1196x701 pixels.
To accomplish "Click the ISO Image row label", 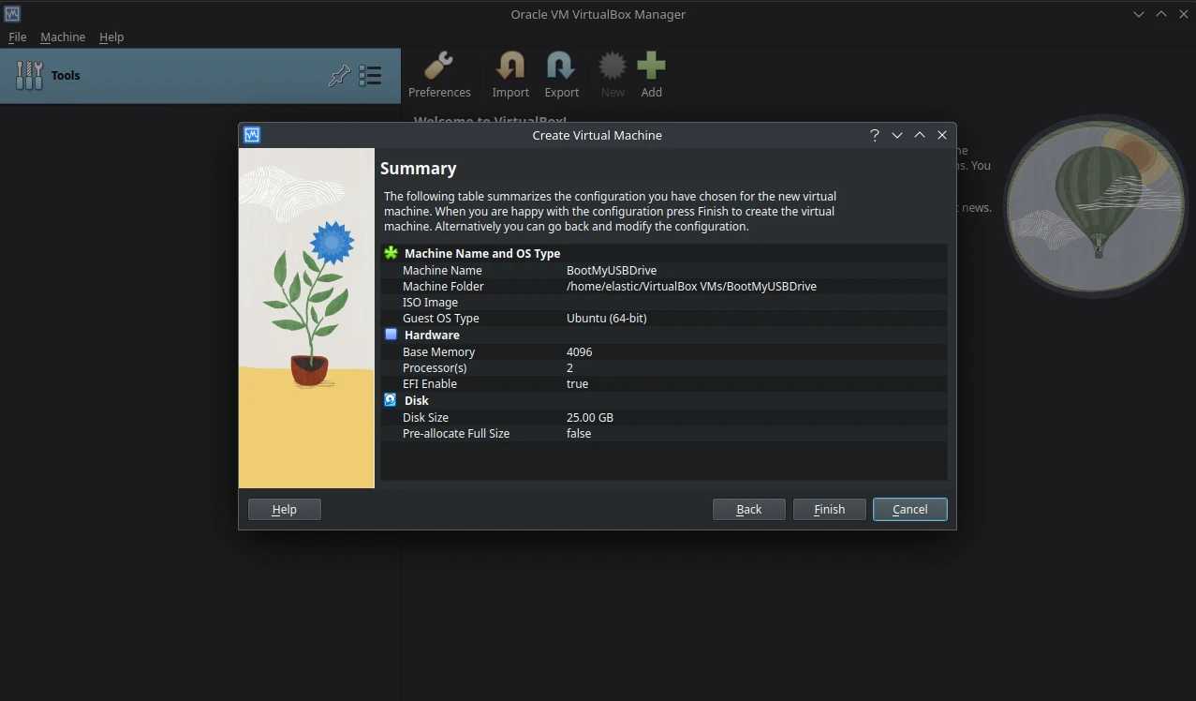I will [x=430, y=302].
